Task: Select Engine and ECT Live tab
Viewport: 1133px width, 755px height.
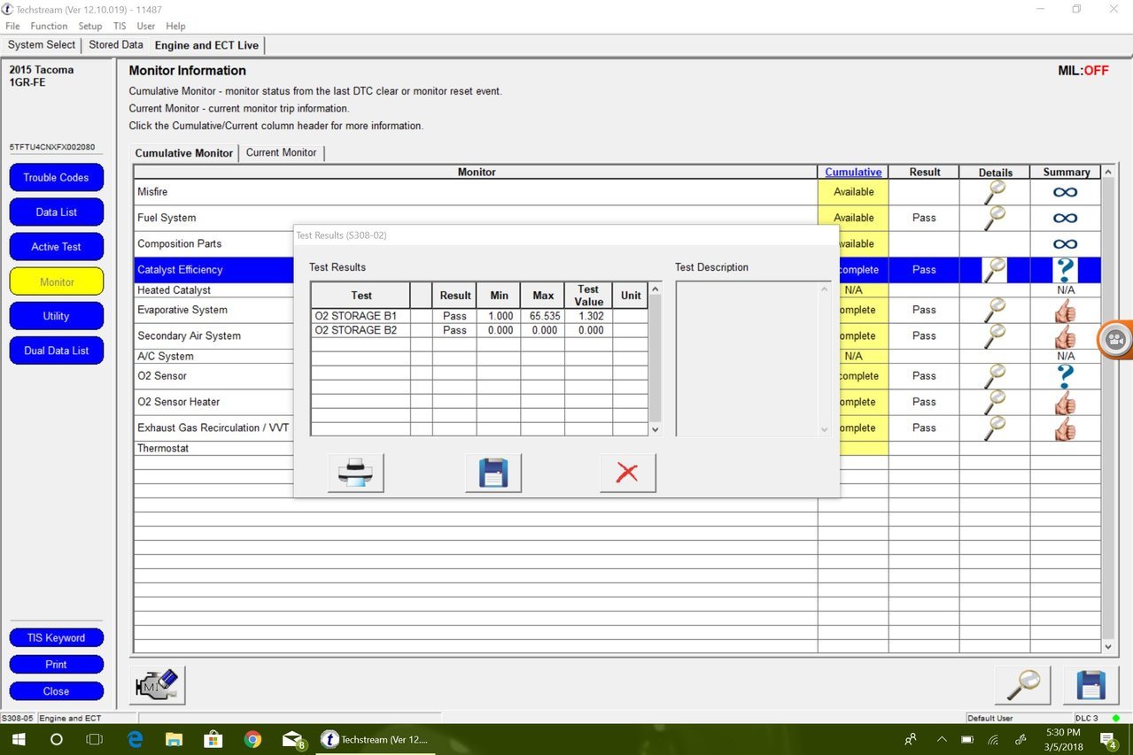Action: tap(206, 45)
